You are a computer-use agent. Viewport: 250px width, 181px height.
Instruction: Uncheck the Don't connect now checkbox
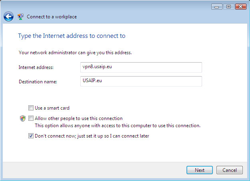pyautogui.click(x=31, y=136)
